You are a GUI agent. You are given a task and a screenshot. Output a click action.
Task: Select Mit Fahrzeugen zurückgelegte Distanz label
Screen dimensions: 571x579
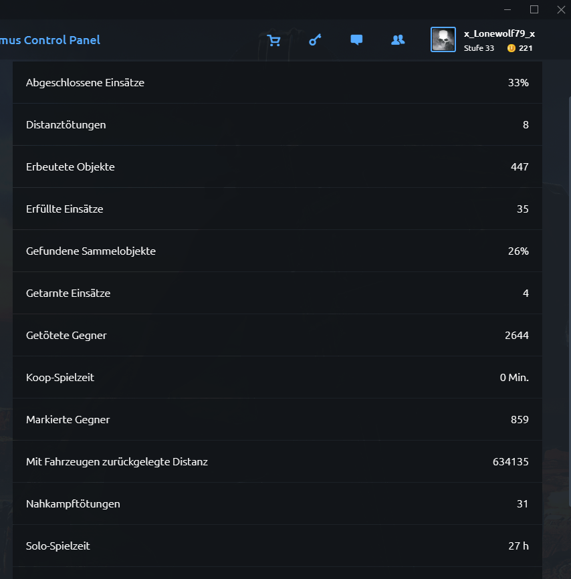[117, 461]
